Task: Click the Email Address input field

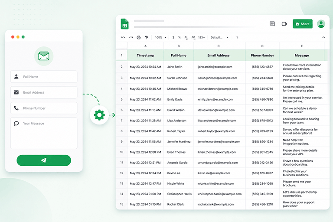Action: coord(44,92)
